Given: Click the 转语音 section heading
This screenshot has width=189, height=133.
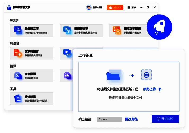Looking at the screenshot, I should (15, 43).
